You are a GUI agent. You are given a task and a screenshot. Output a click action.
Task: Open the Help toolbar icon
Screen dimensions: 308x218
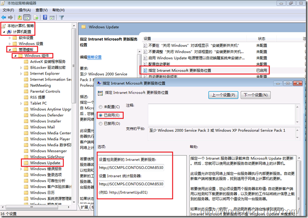(x=45, y=18)
